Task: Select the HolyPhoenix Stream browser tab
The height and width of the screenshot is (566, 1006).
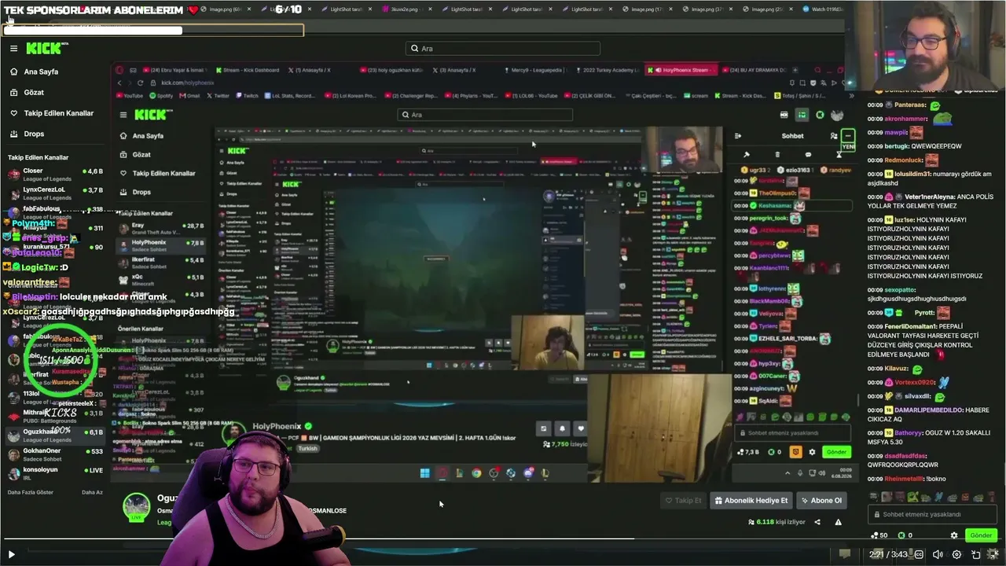Action: pyautogui.click(x=681, y=70)
